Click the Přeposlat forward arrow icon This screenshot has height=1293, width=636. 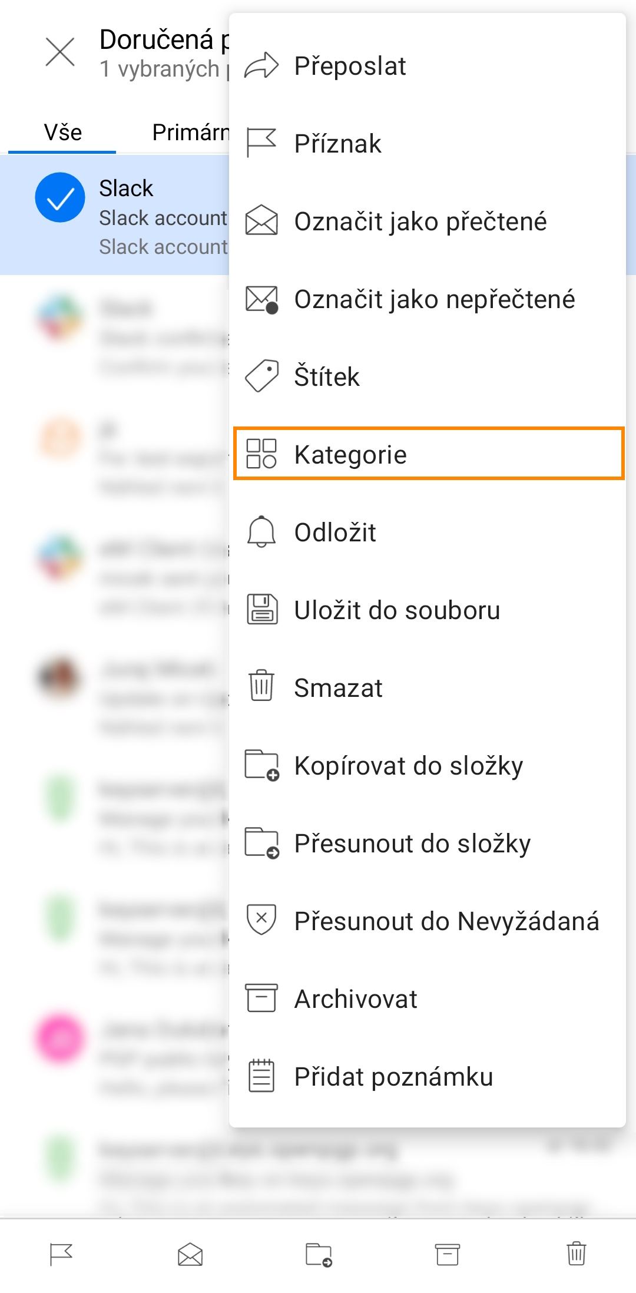pos(261,65)
